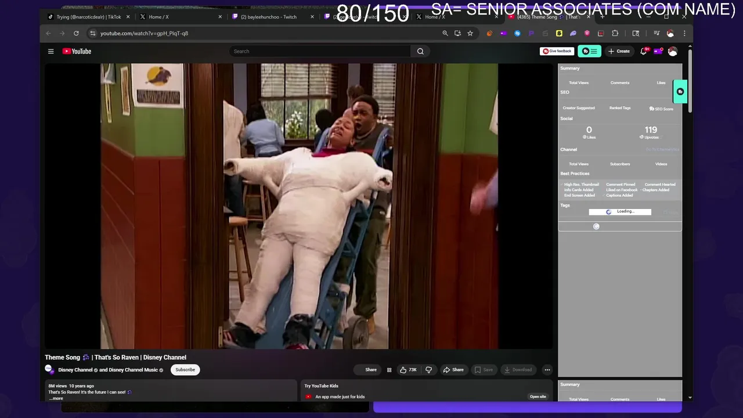743x418 pixels.
Task: Click the 8M views 10 years ago text
Action: click(71, 386)
